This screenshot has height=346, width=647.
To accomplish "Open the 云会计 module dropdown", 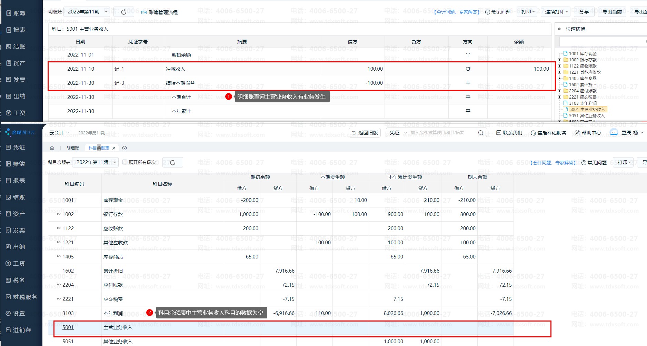I will (59, 133).
